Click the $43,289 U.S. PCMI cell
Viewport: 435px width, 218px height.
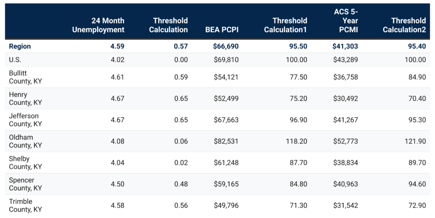(345, 60)
